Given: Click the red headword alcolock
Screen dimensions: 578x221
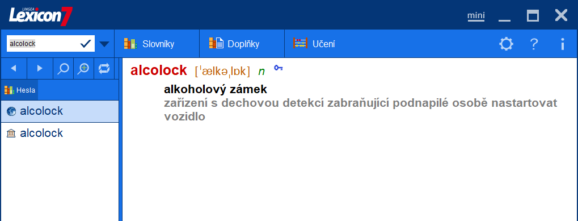Looking at the screenshot, I should pos(158,70).
